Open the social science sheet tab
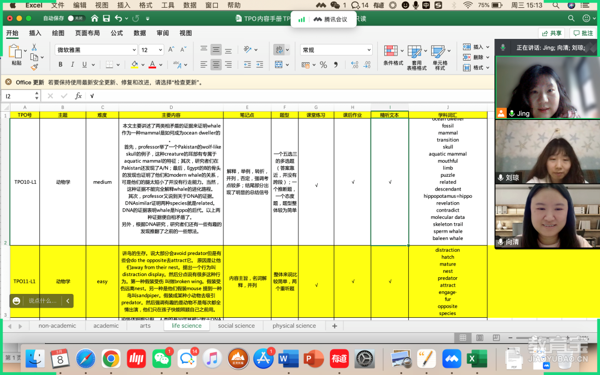This screenshot has height=375, width=600. (236, 326)
